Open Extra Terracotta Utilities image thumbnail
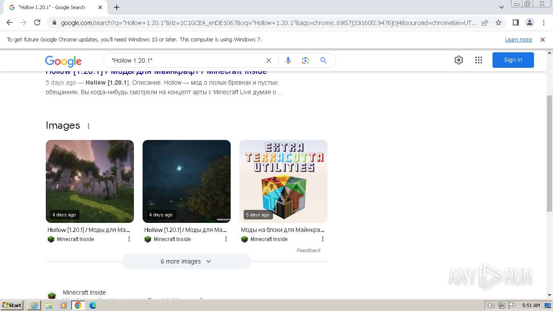This screenshot has height=311, width=553. tap(283, 181)
